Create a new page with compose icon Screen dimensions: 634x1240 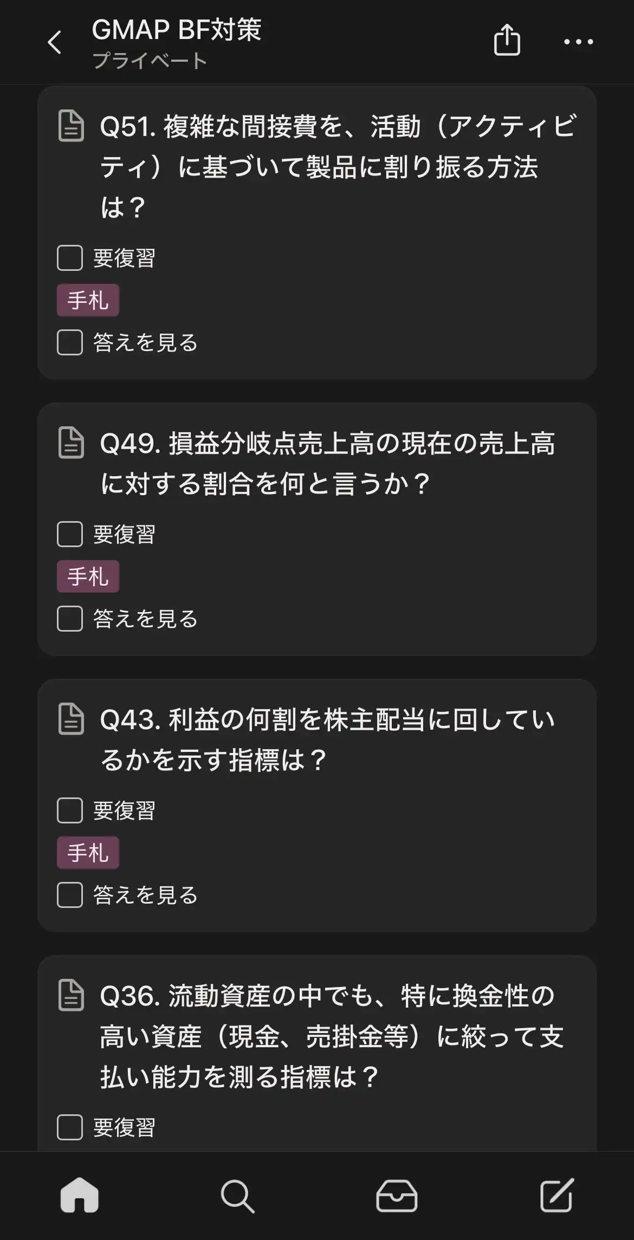(557, 1195)
